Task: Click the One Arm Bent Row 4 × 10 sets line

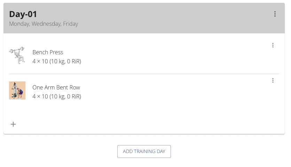Action: (57, 96)
